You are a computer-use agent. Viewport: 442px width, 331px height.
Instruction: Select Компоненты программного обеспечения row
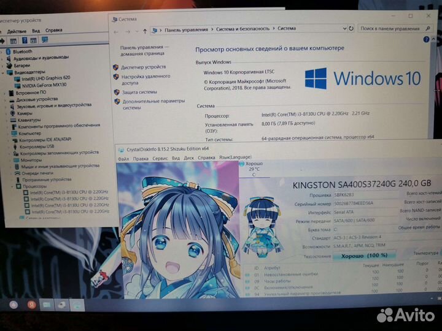click(x=59, y=126)
